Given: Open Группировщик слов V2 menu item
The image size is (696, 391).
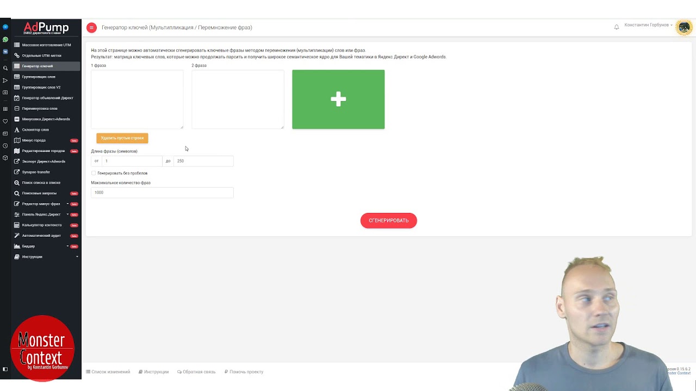Looking at the screenshot, I should point(47,87).
